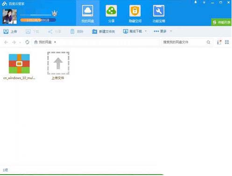Focus the 搜索我的网盘文件 search field

183,42
